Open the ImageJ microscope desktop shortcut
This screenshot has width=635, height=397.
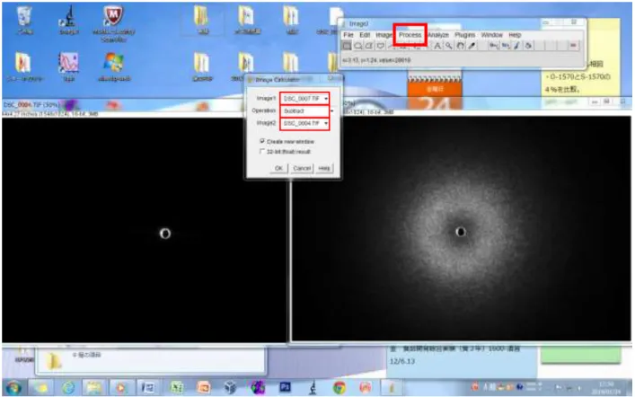coord(68,20)
